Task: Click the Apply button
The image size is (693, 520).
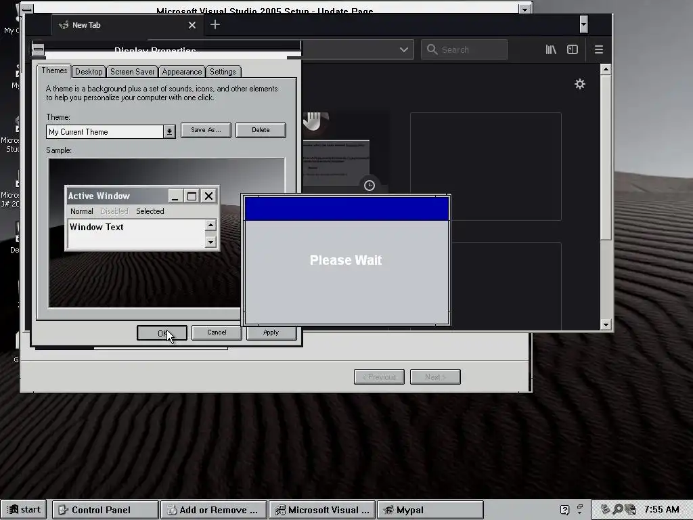Action: coord(271,332)
